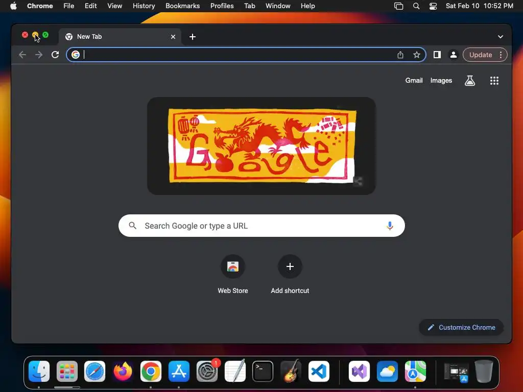Click the magnifier in search box

[x=132, y=226]
